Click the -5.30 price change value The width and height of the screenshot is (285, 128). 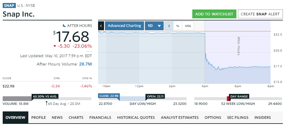[x=64, y=46]
